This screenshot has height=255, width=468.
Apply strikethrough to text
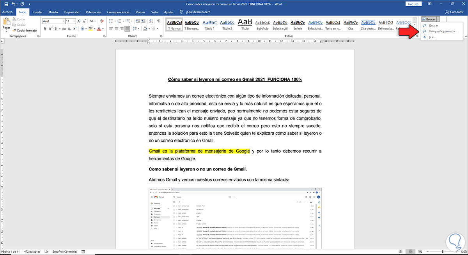coord(64,28)
